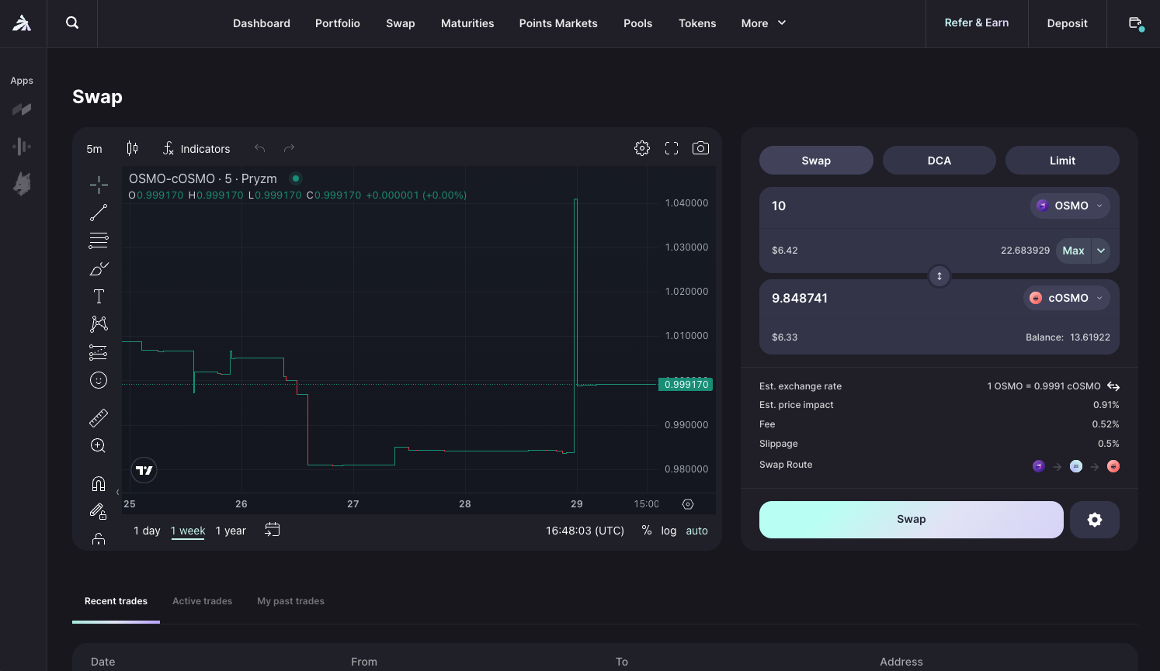
Task: Open the Indicators menu
Action: pyautogui.click(x=196, y=148)
